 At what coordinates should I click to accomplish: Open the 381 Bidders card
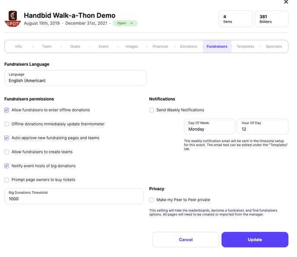[x=272, y=19]
